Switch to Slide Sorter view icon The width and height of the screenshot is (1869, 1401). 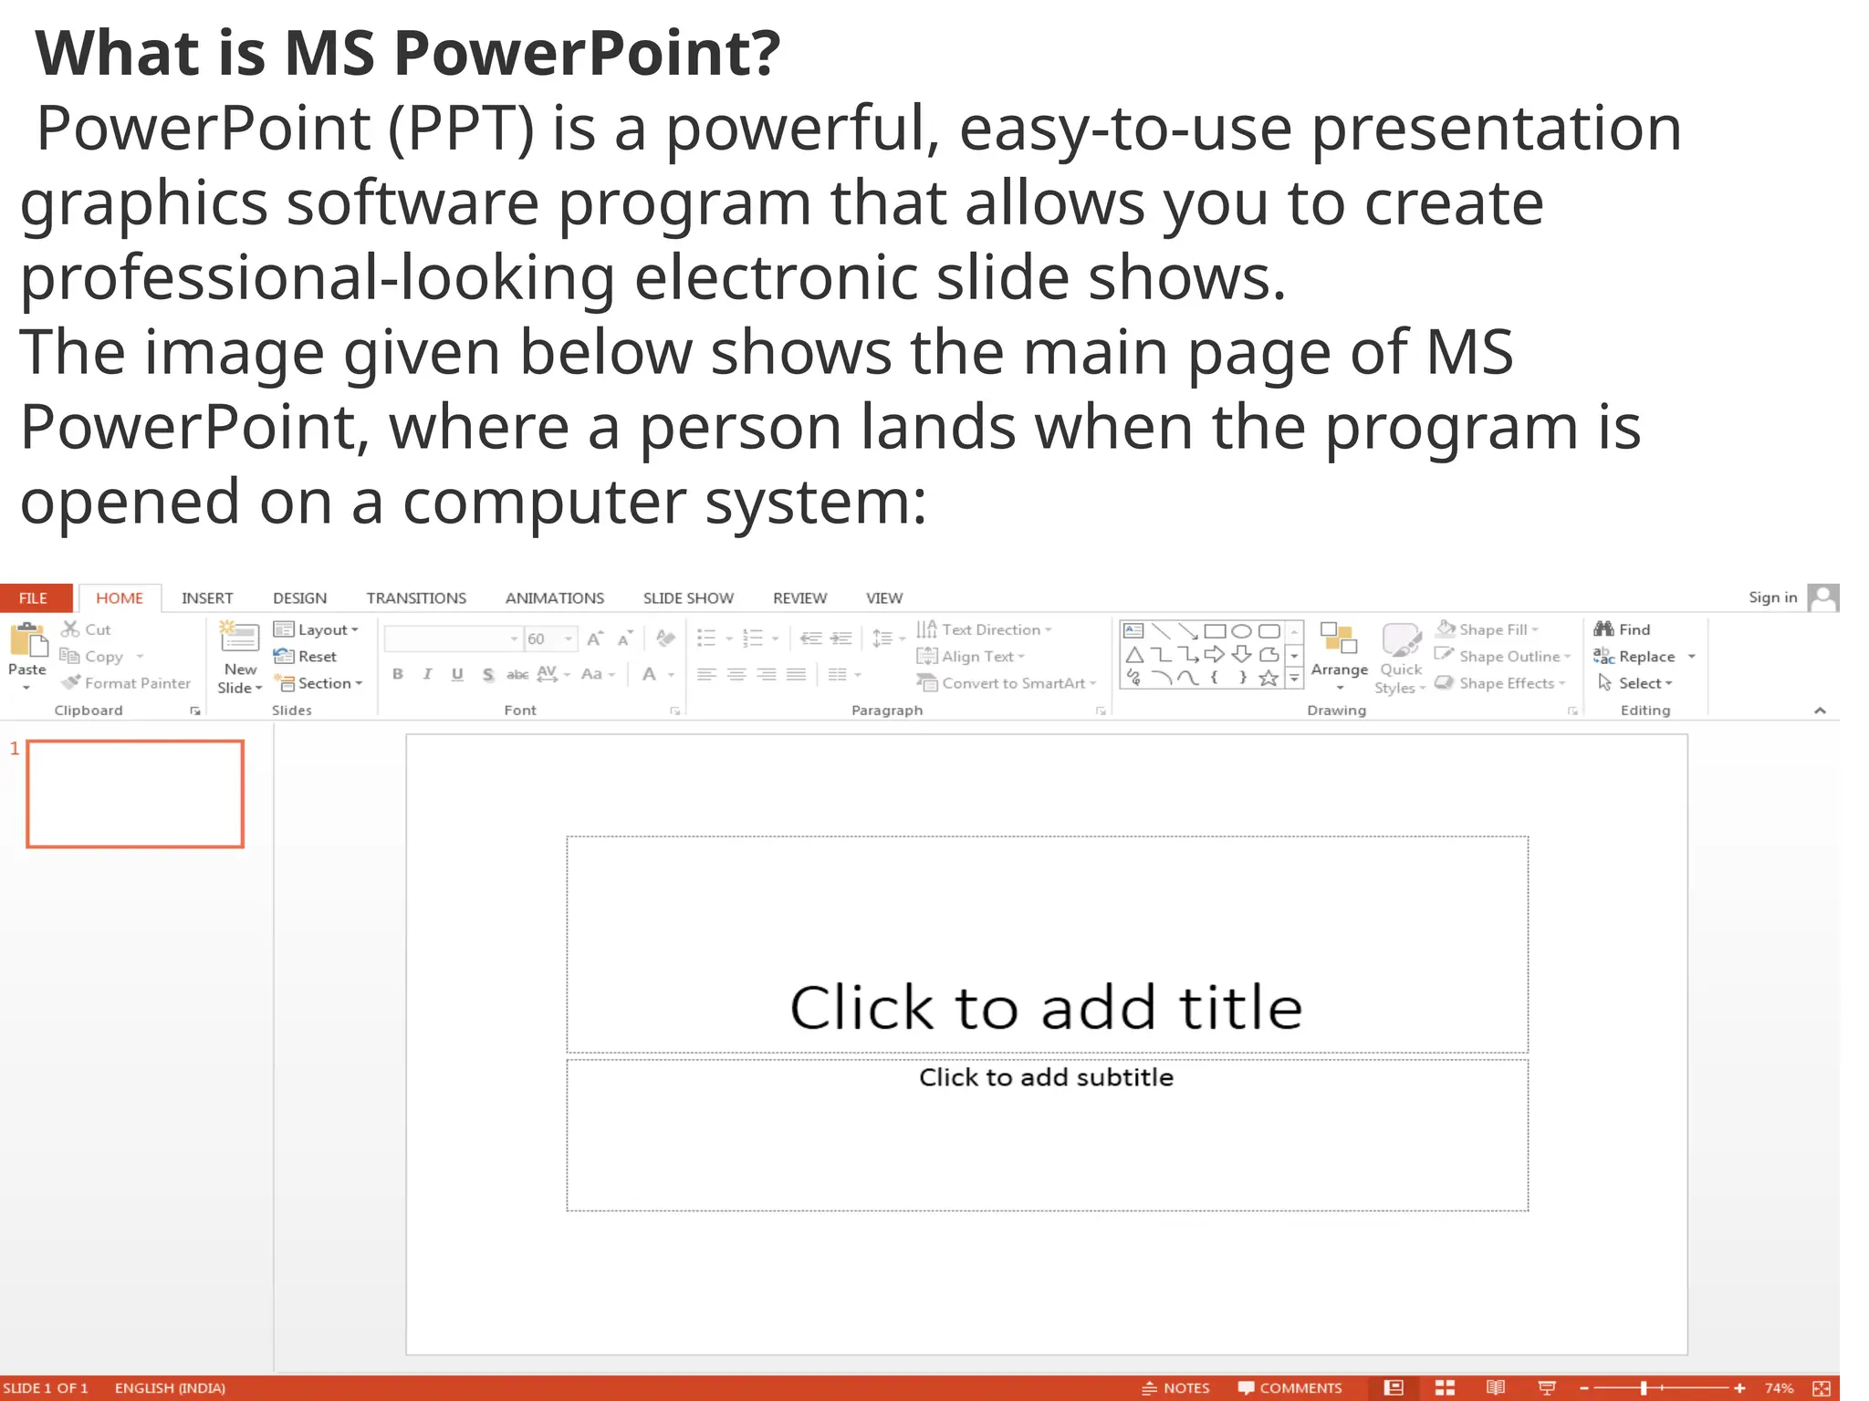coord(1445,1387)
